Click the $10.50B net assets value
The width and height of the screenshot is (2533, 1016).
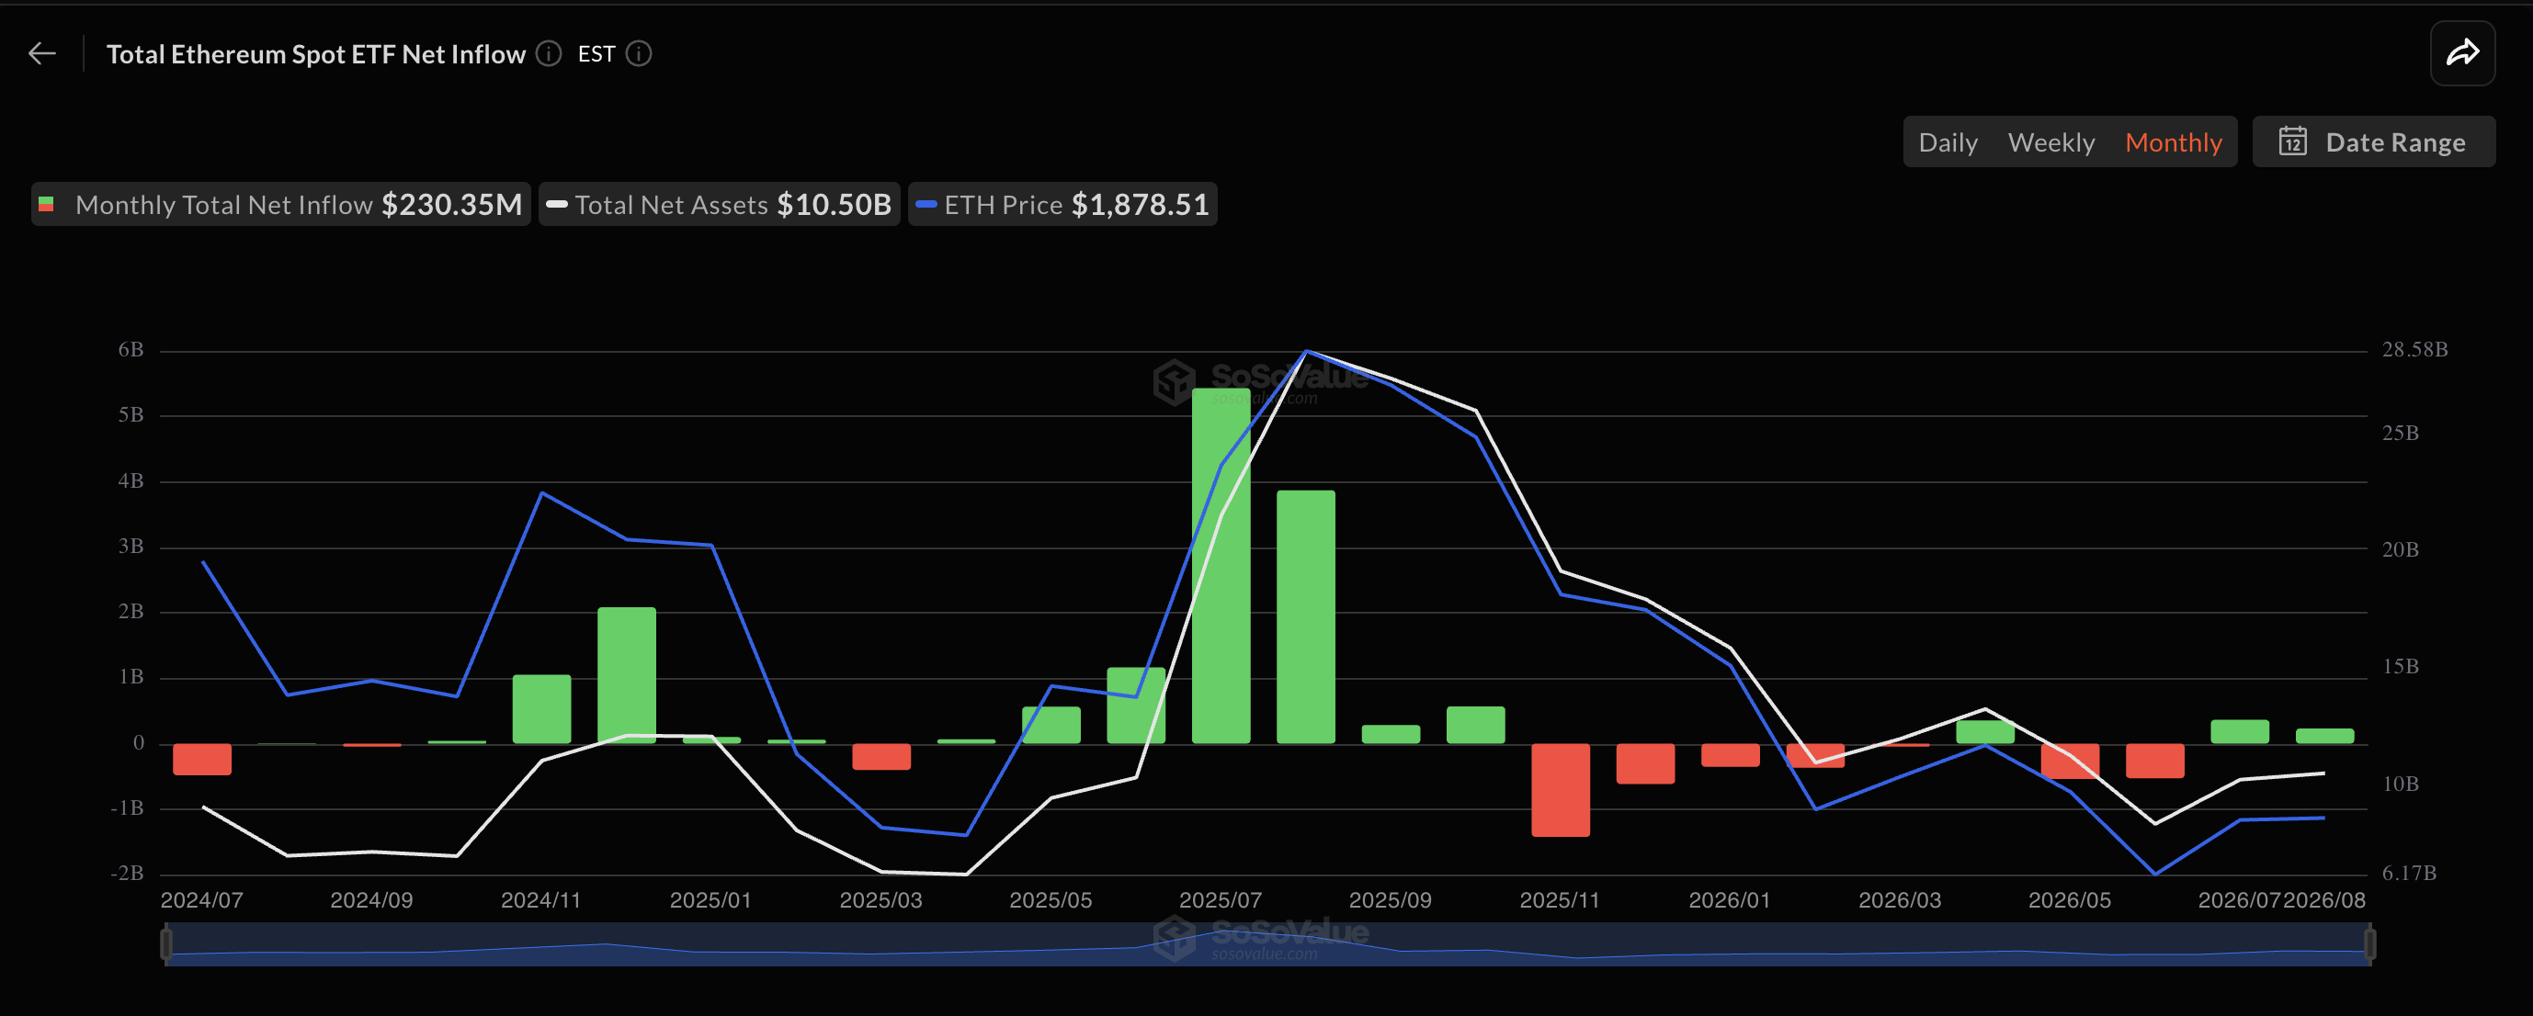834,204
